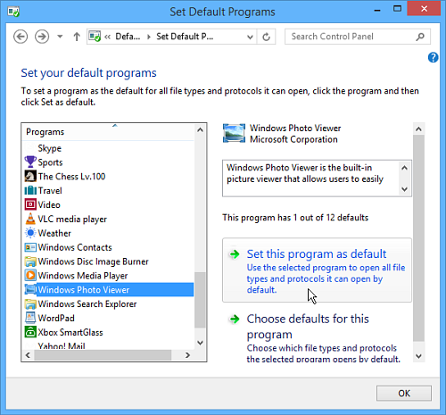Image resolution: width=446 pixels, height=415 pixels.
Task: Select Xbox SmartGlass in the list
Action: (x=70, y=332)
